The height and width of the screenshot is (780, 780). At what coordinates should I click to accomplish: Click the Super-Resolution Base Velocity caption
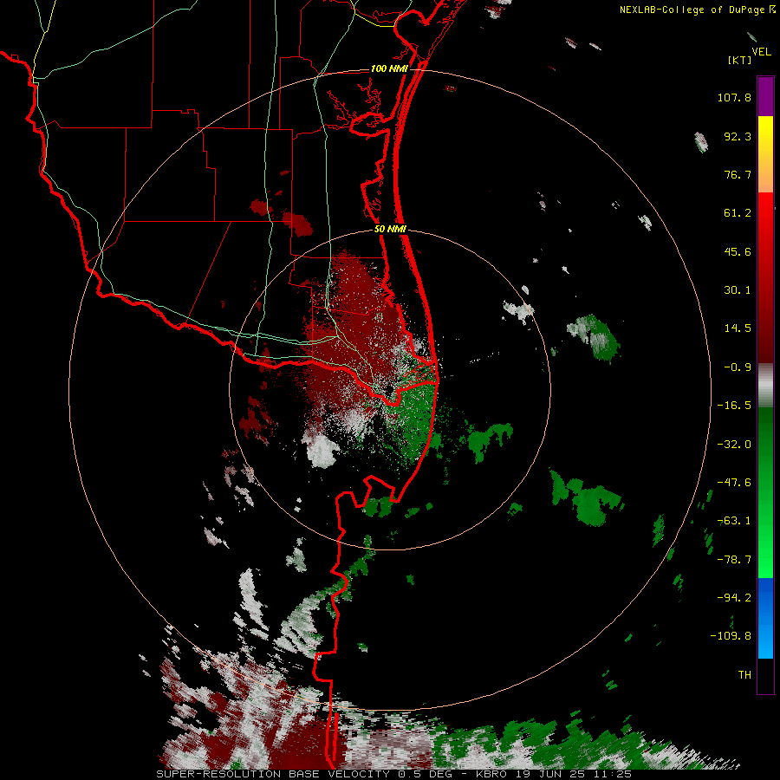(394, 774)
